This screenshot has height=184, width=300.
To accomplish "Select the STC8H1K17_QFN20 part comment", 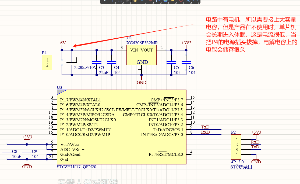I will point(76,167).
